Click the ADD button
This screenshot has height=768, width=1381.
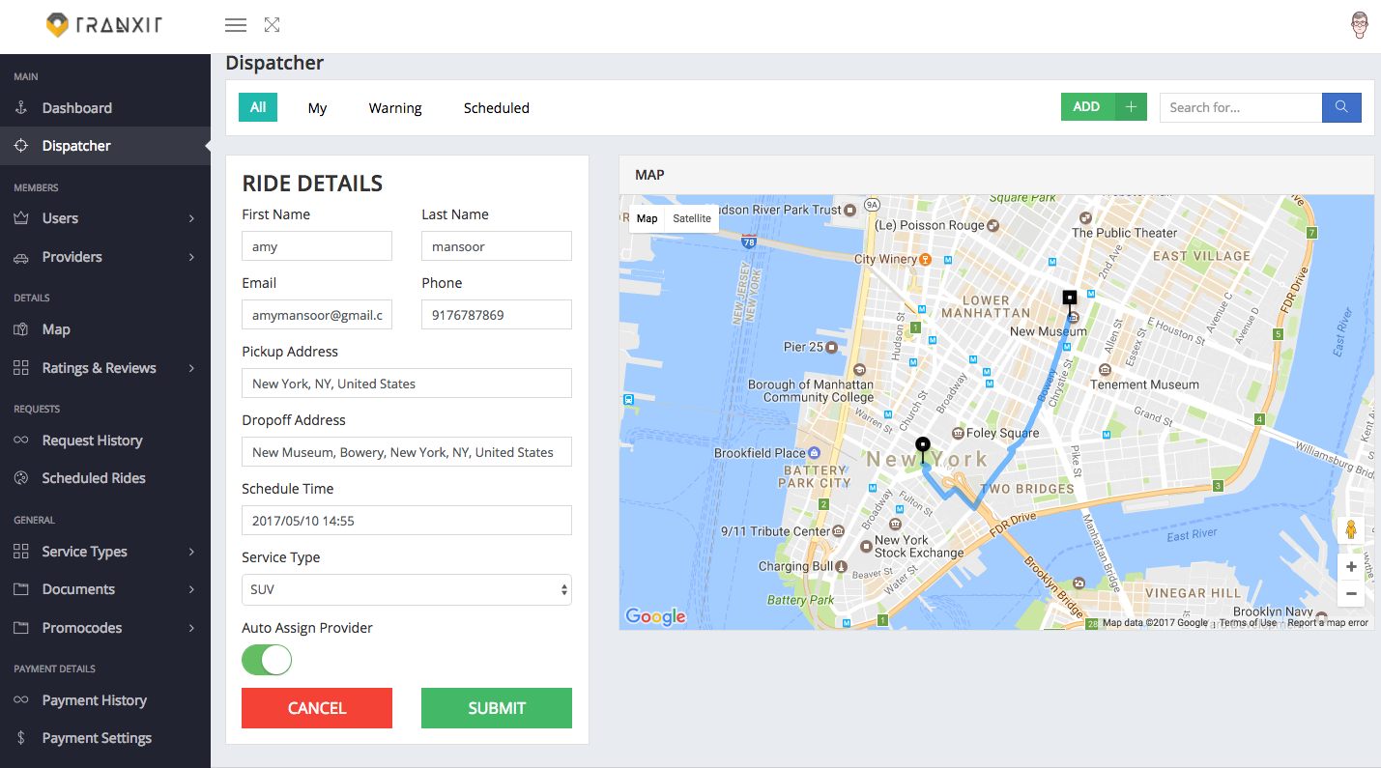point(1087,107)
